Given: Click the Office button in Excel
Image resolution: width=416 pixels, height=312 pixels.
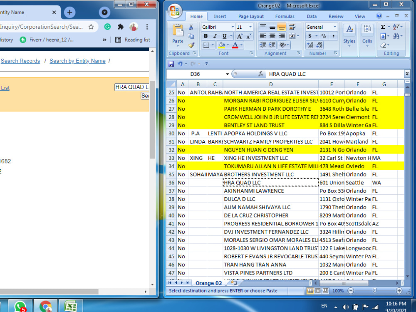Looking at the screenshot, I should (175, 11).
